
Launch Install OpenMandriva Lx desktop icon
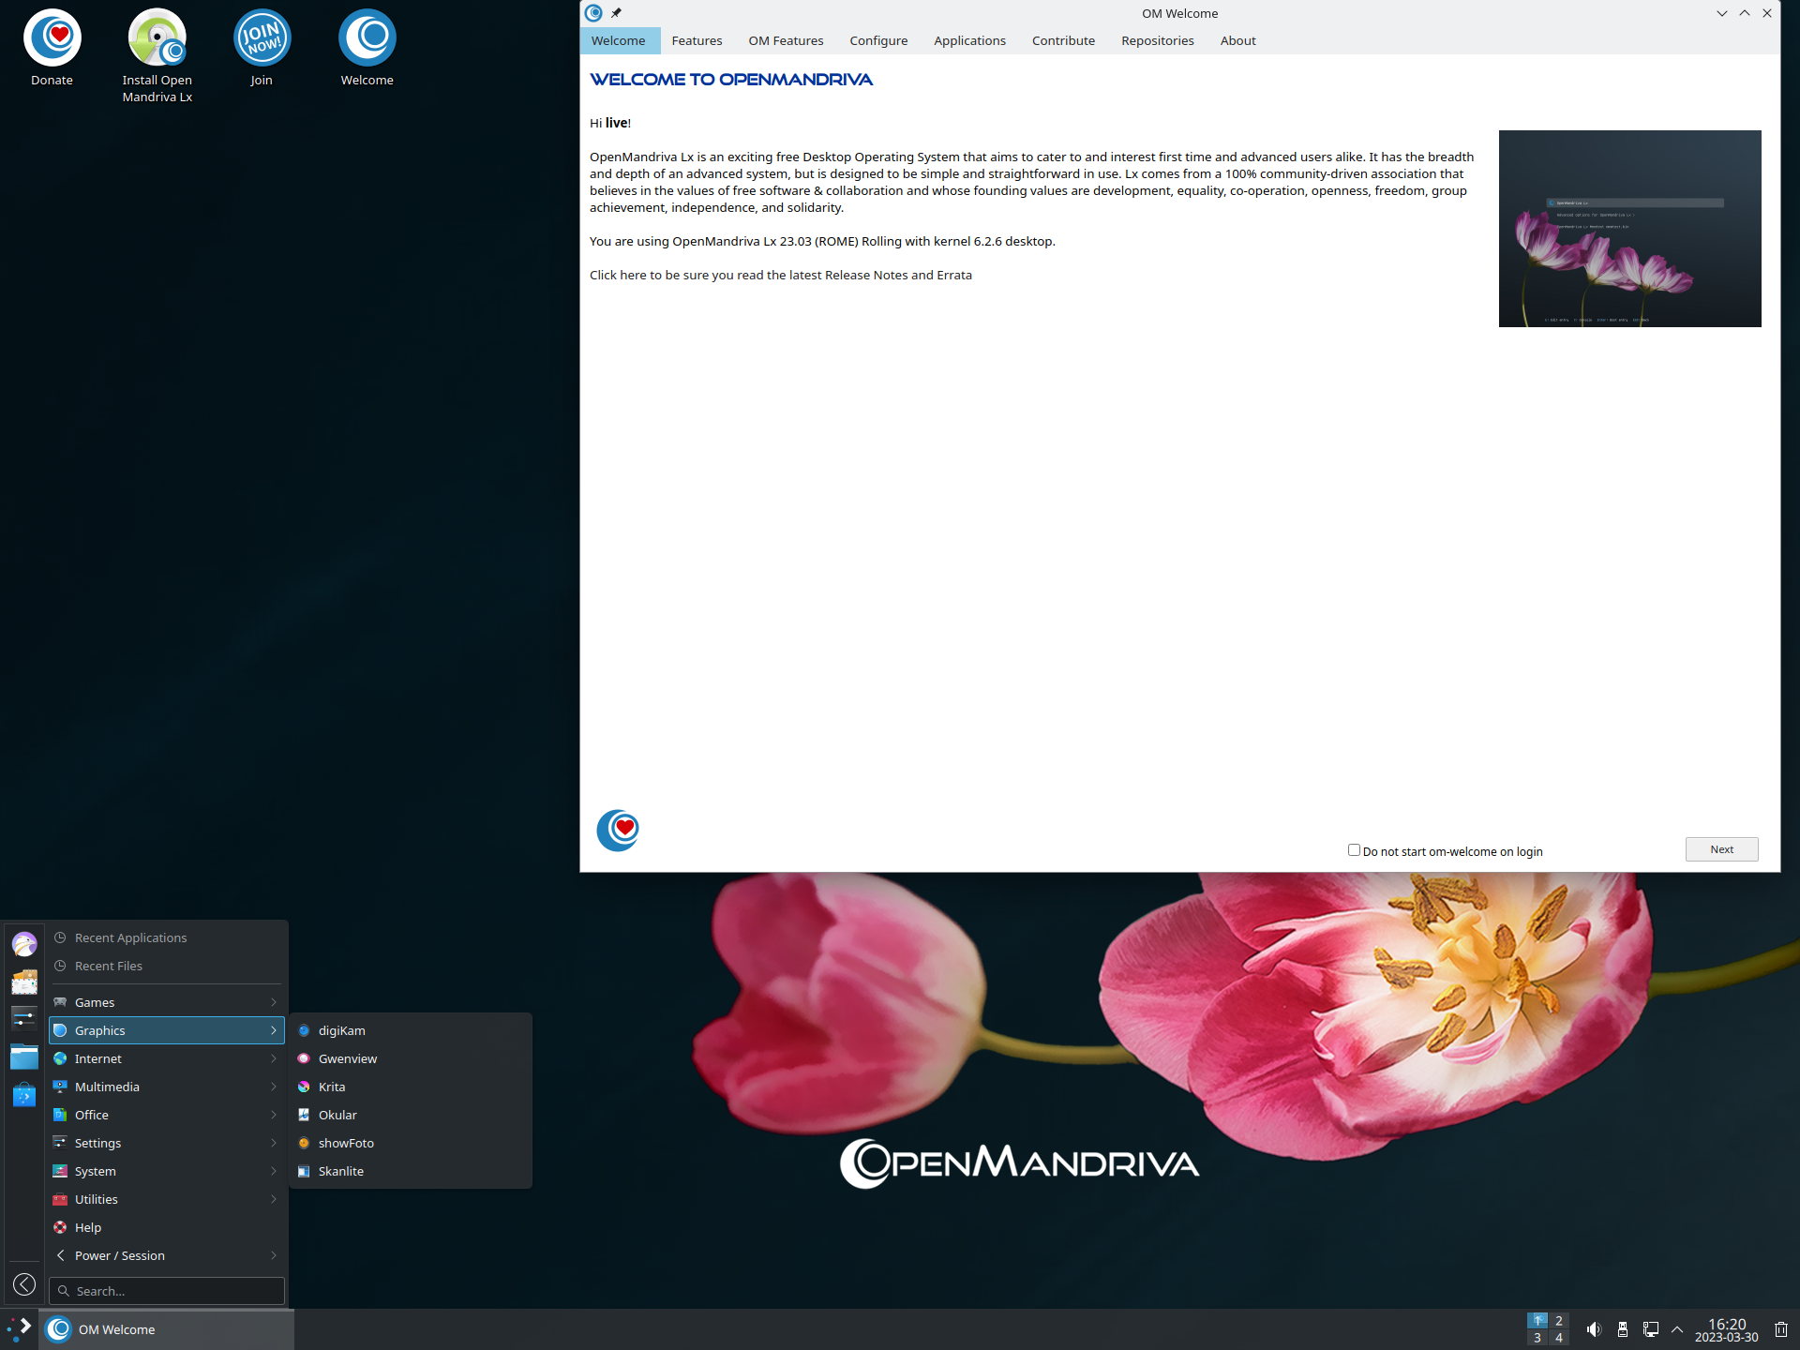click(x=157, y=56)
